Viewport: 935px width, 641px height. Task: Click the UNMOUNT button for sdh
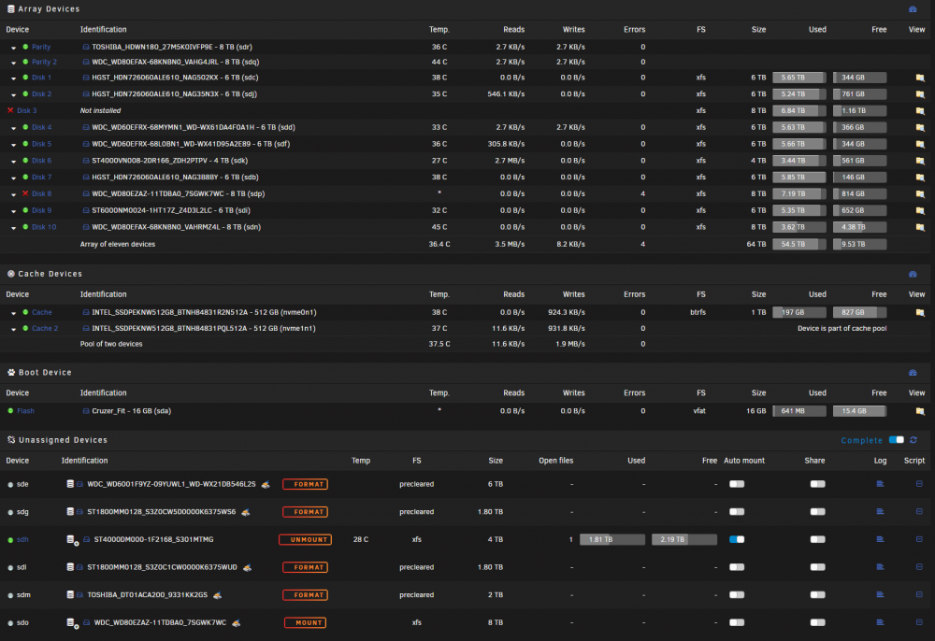[306, 540]
